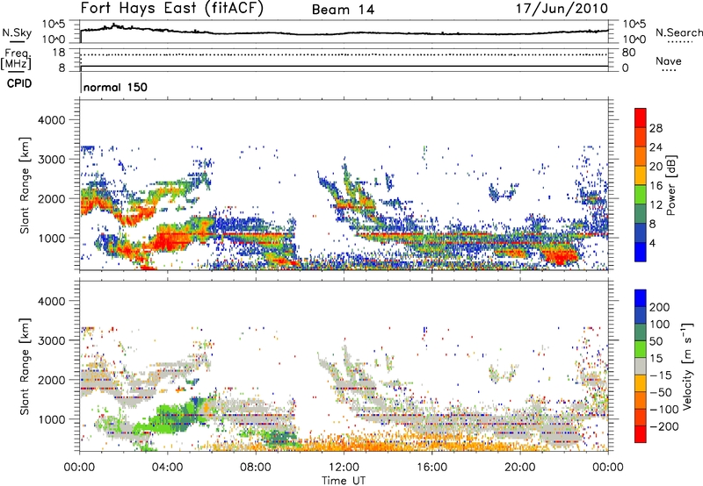
Task: Click the '12:00' time tick label
Action: click(x=344, y=468)
